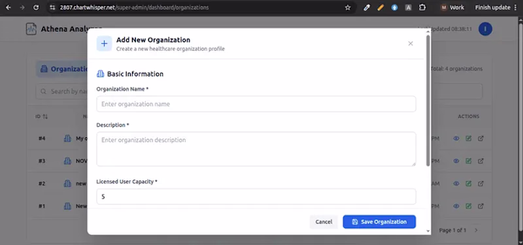The image size is (523, 245).
Task: Click the '#1' ID cell
Action: coord(42,206)
